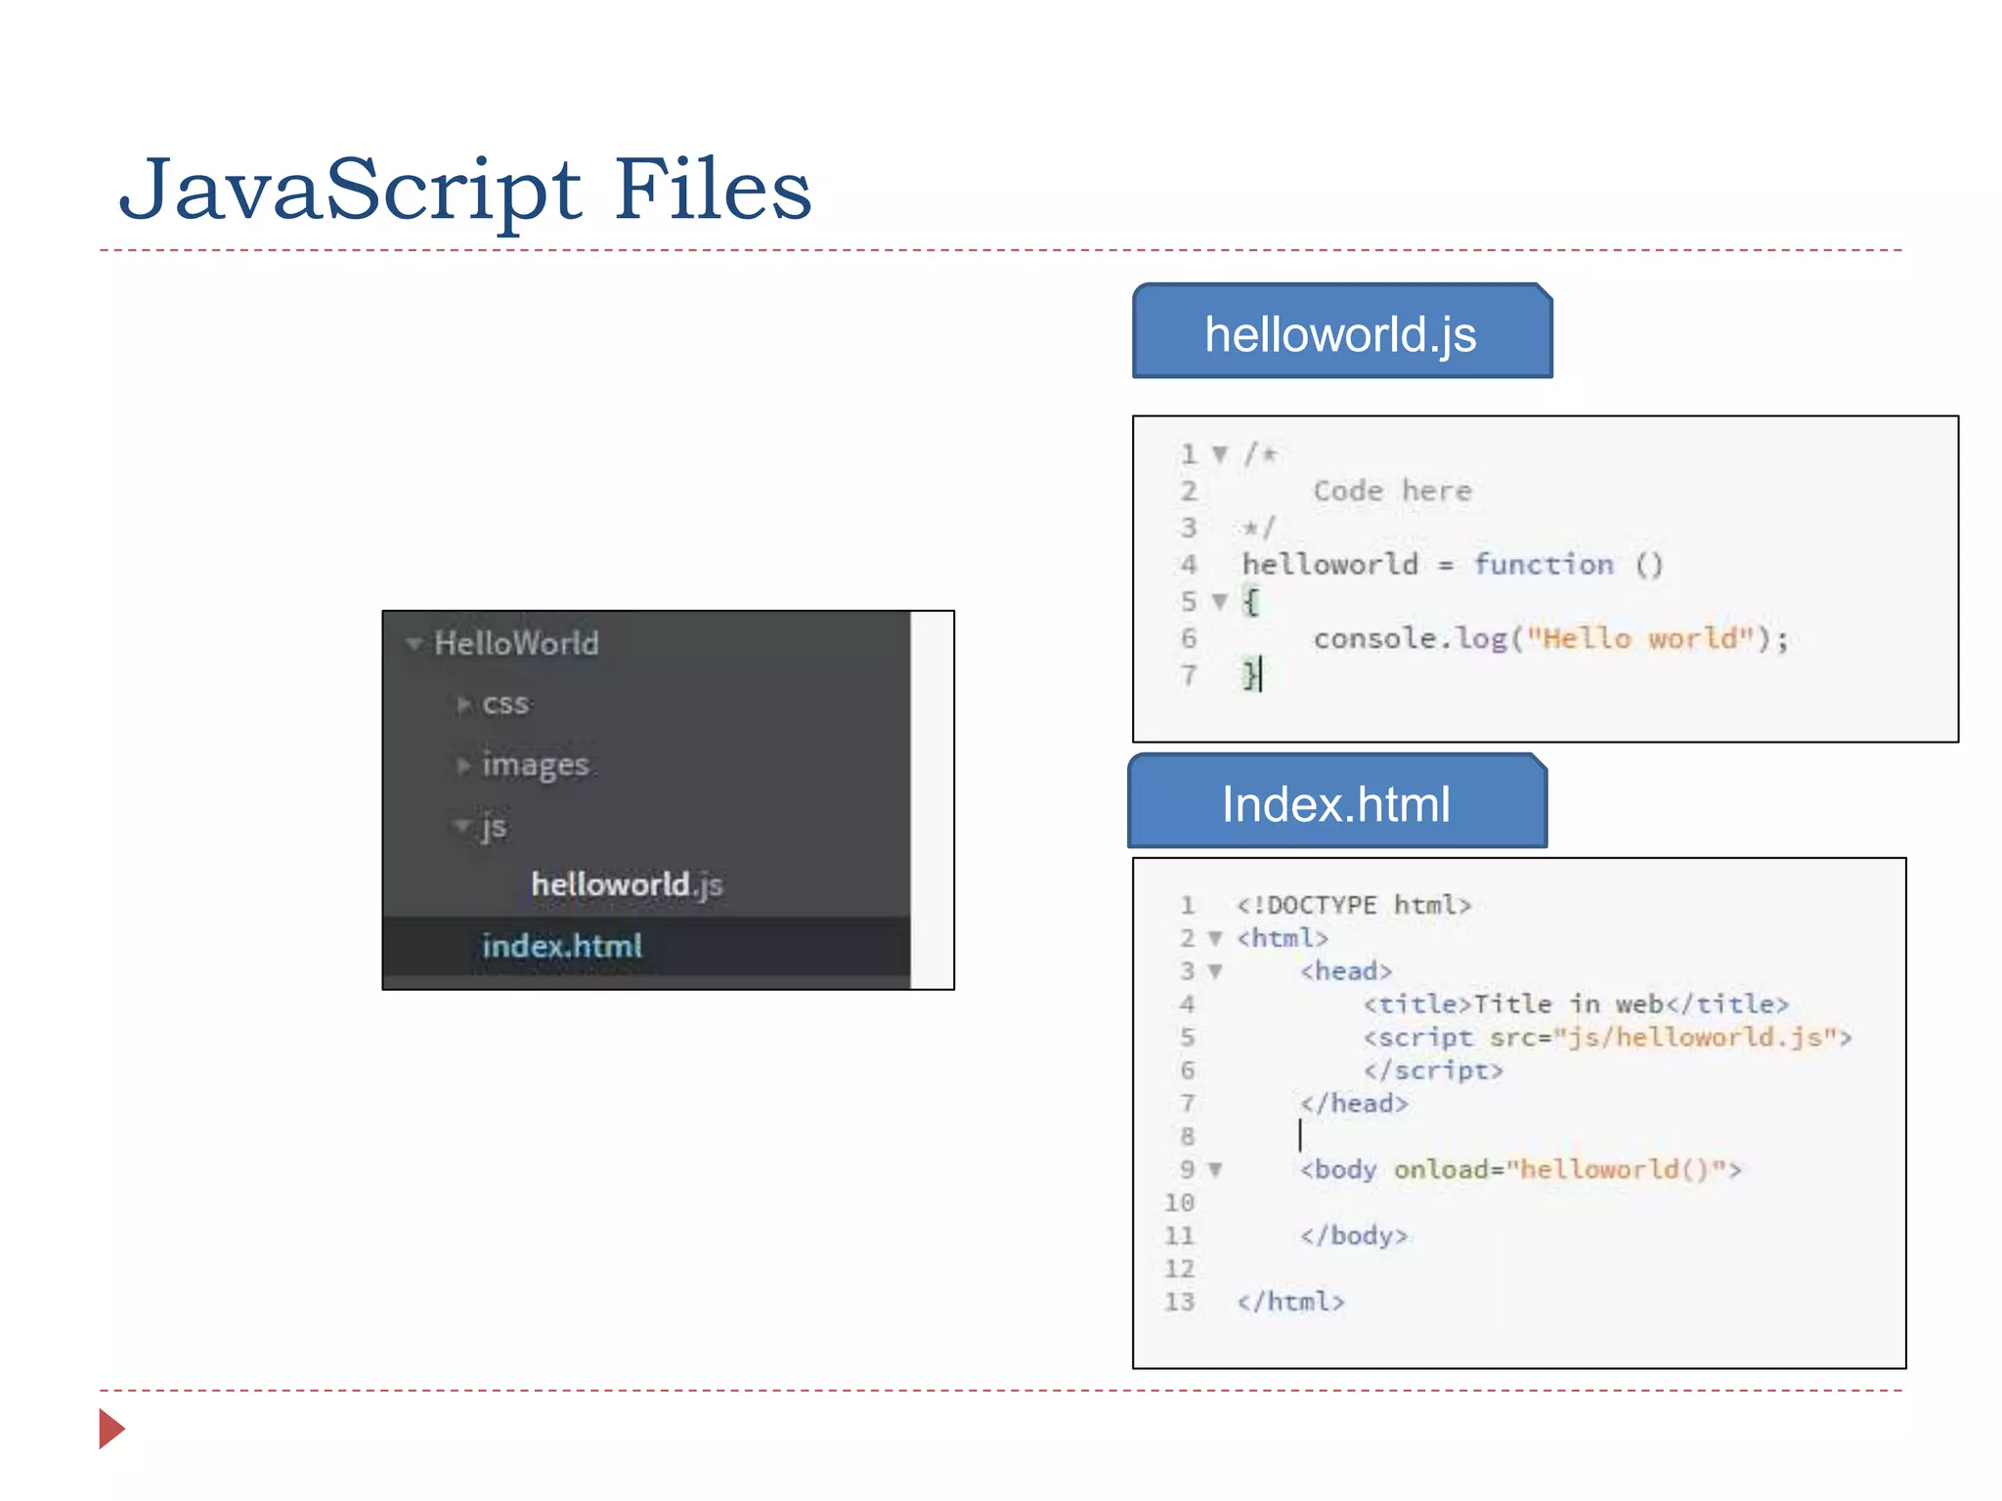
Task: Select the images folder label
Action: tap(536, 765)
